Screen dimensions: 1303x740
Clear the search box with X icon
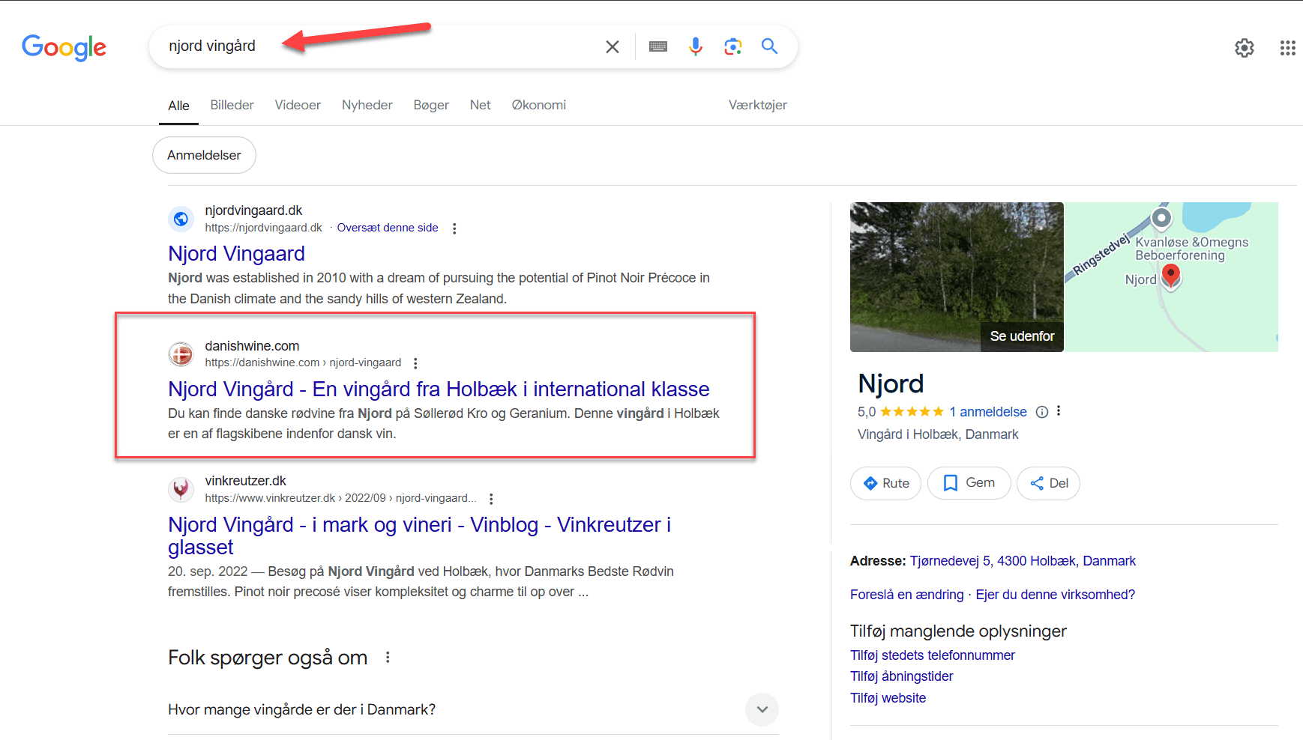coord(613,46)
